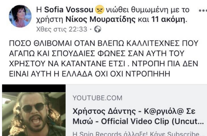Open Sofia Vossou's profile picture
This screenshot has width=207, height=136.
click(20, 16)
